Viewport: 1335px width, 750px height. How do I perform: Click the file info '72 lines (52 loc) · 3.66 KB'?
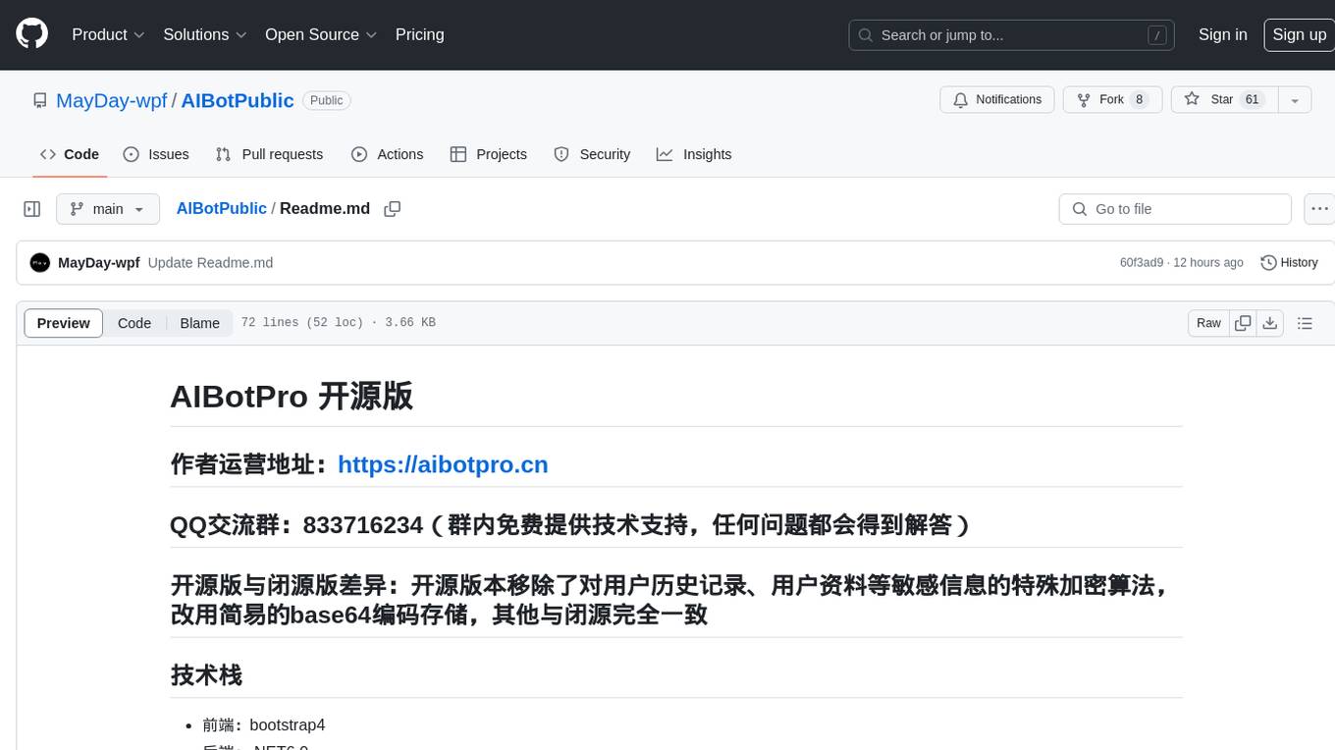(x=339, y=323)
